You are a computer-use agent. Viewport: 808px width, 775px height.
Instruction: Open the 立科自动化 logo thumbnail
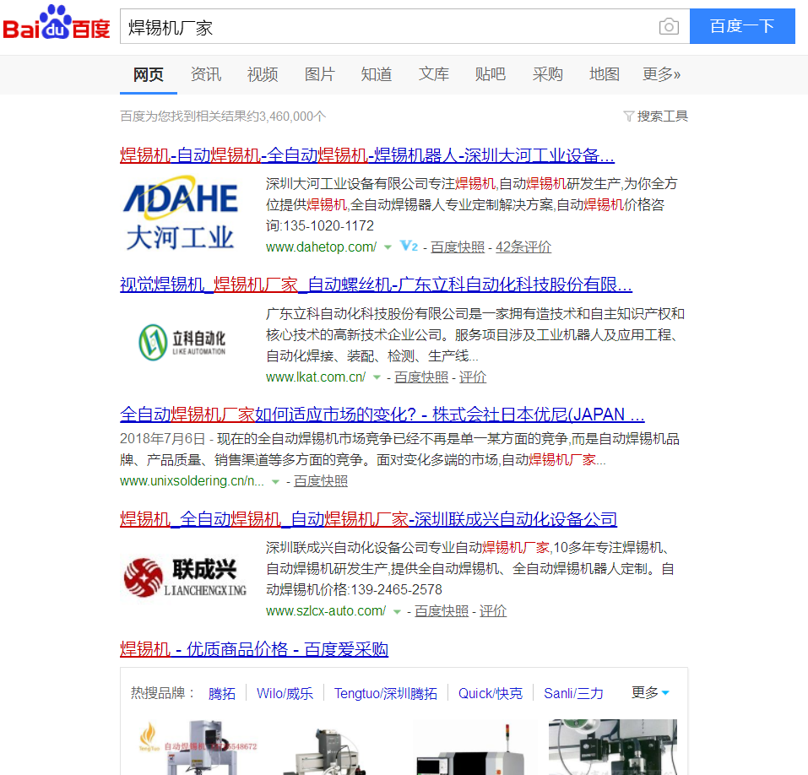pyautogui.click(x=182, y=342)
